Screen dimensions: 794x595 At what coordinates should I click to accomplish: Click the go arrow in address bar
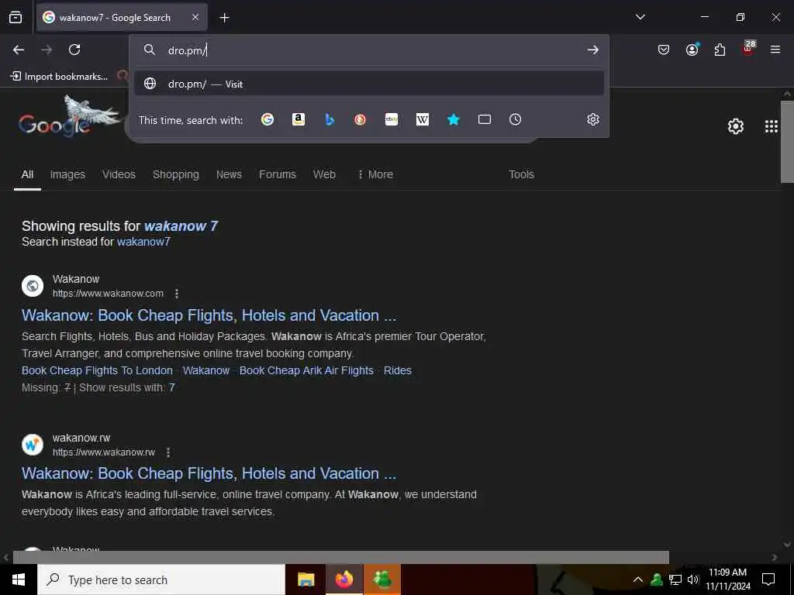point(592,50)
